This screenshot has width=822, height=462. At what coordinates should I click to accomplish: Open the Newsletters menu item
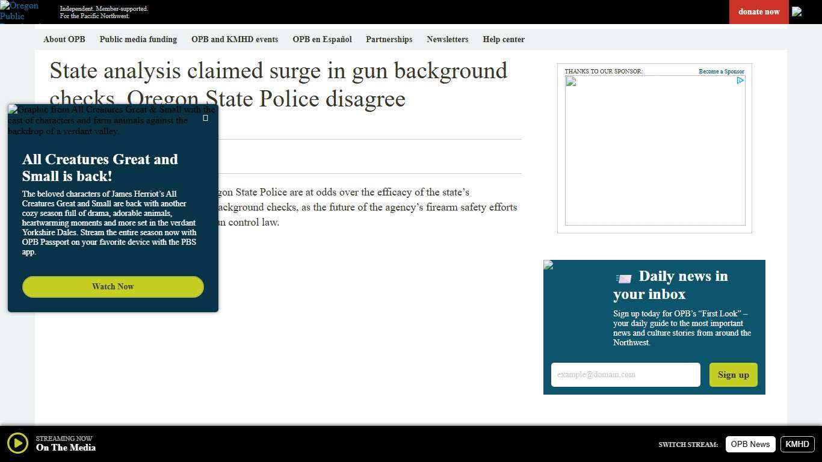[x=448, y=39]
